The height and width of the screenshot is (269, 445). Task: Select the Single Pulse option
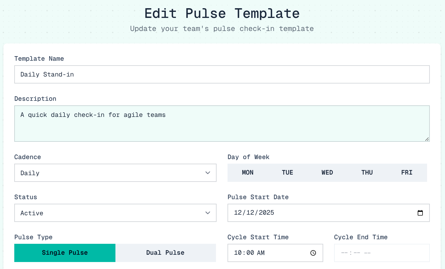click(x=65, y=253)
